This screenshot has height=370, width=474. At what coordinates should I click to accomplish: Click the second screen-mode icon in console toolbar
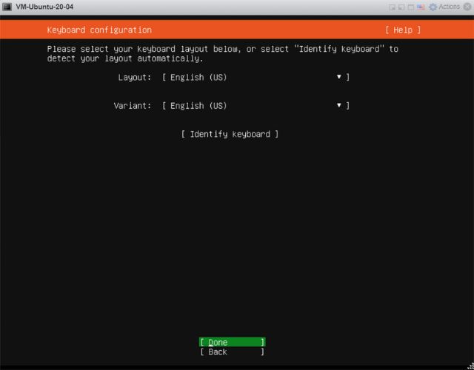[401, 7]
